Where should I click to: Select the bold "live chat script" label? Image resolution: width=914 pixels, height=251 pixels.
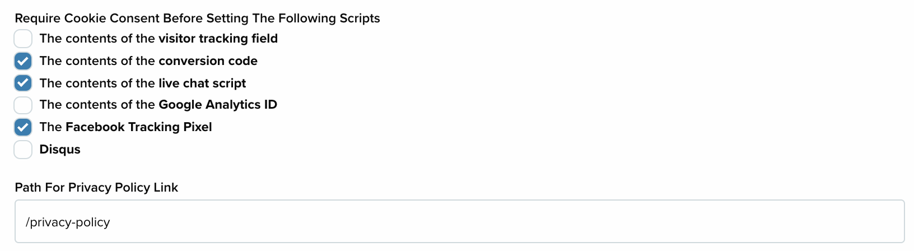pos(202,83)
